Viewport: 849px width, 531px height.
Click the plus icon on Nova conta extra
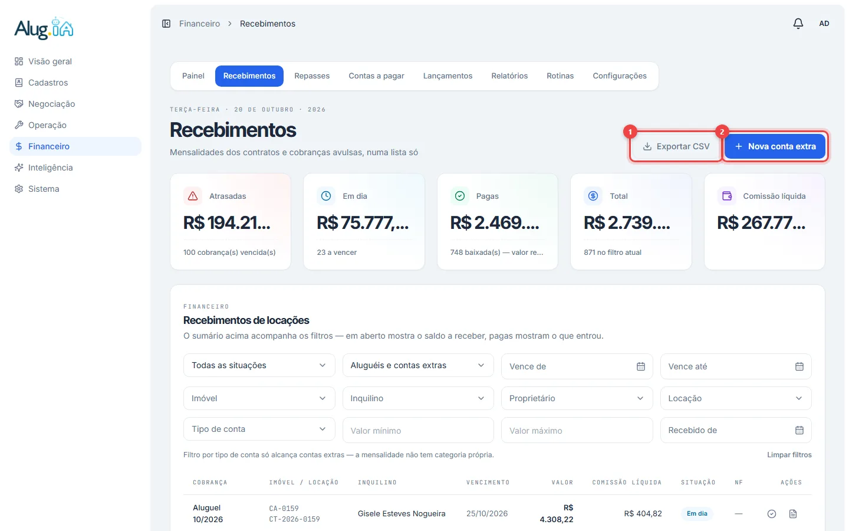click(738, 146)
